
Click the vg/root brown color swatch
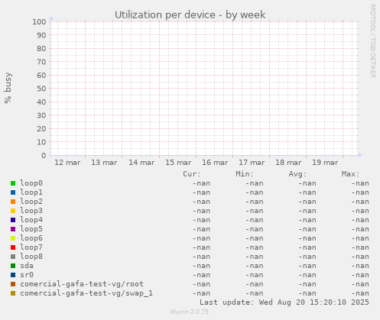(x=13, y=284)
